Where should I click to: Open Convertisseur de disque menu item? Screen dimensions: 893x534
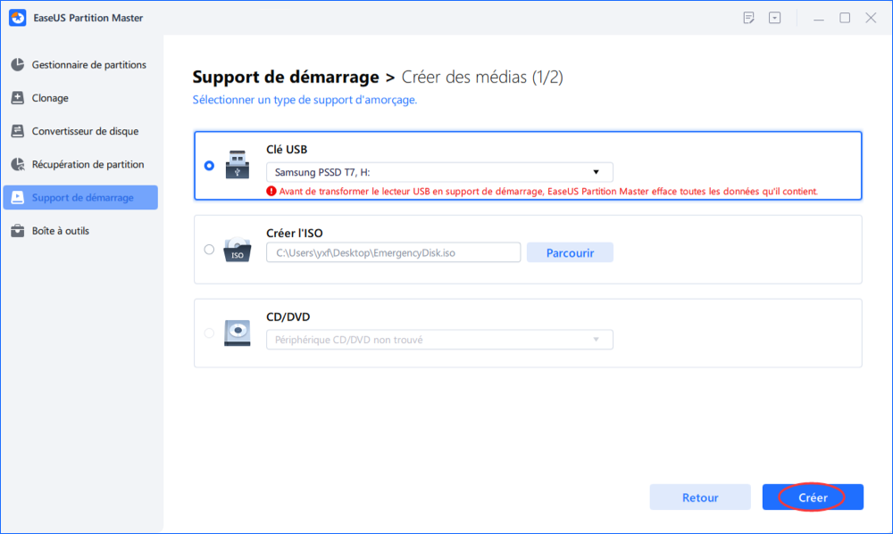click(x=80, y=131)
